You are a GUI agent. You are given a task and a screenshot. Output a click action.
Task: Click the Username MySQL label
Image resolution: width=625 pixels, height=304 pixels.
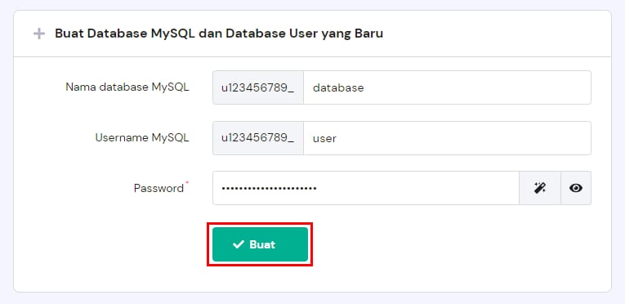coord(142,138)
